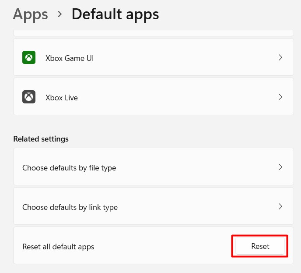
Task: Open Choose defaults by link type
Action: (70, 207)
